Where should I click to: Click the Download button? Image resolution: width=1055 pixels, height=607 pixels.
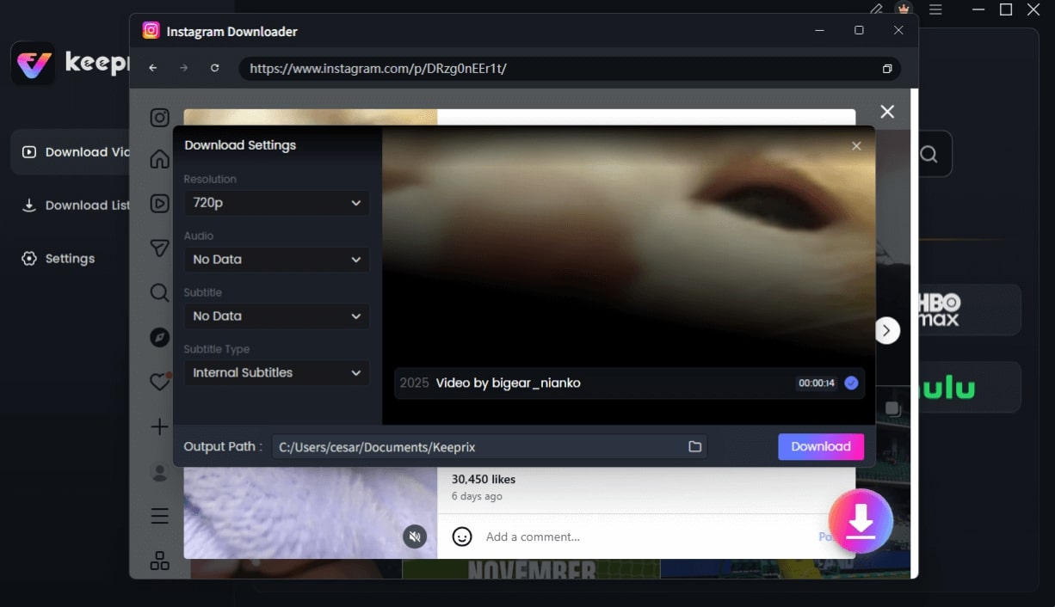point(820,446)
